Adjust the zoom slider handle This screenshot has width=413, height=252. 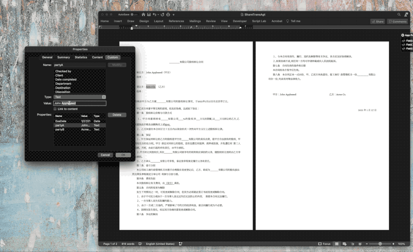coord(380,244)
